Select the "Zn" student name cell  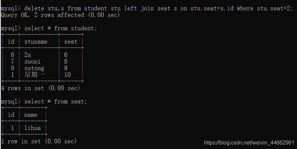click(28, 55)
